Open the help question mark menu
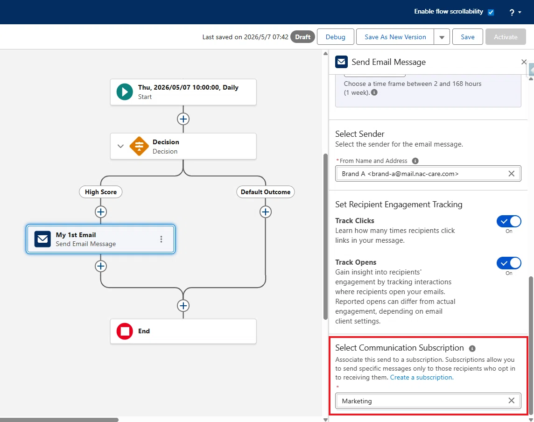The image size is (534, 422). coord(512,13)
